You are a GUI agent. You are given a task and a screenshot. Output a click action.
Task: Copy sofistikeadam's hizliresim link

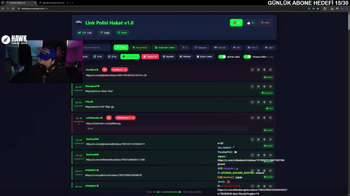(258, 118)
